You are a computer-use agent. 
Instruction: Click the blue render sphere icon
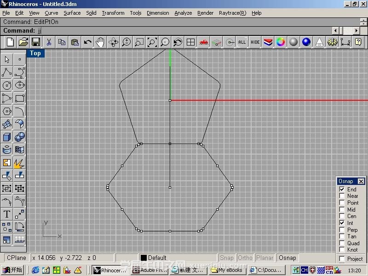click(306, 42)
